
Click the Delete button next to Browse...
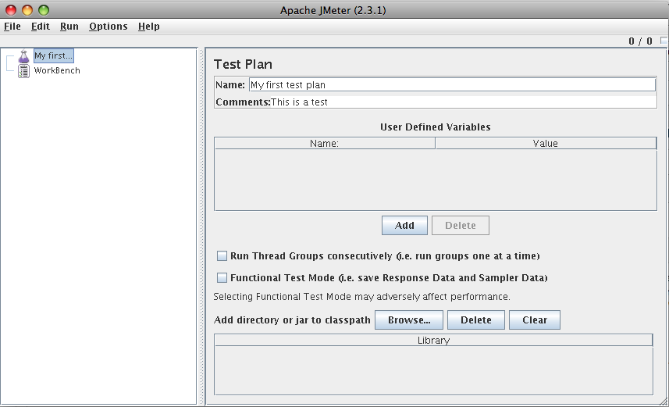tap(476, 320)
